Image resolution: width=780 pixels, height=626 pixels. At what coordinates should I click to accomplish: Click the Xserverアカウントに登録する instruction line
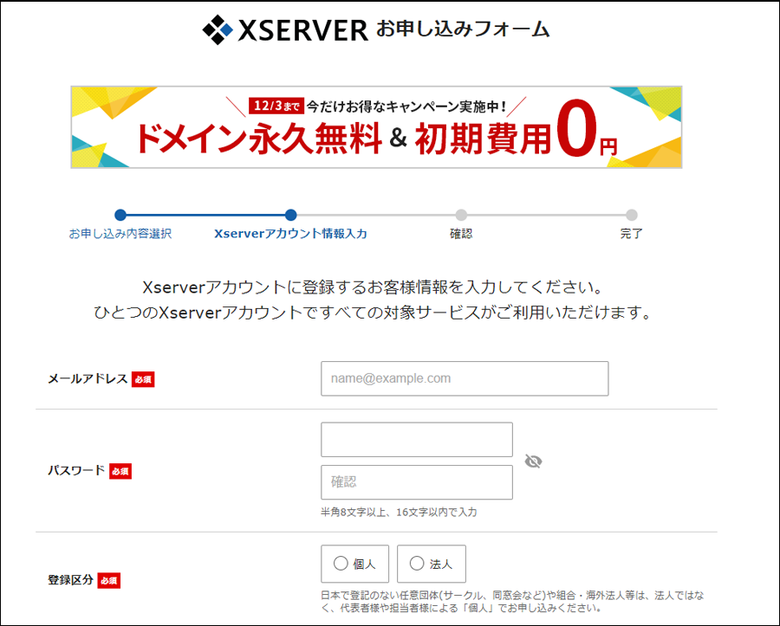(x=373, y=287)
